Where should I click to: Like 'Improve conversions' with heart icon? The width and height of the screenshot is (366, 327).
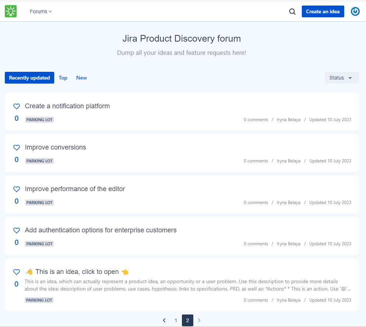click(17, 147)
